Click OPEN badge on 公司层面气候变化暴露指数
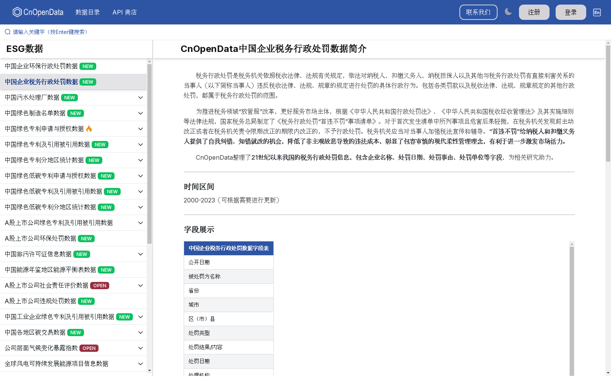This screenshot has height=382, width=611. point(89,348)
